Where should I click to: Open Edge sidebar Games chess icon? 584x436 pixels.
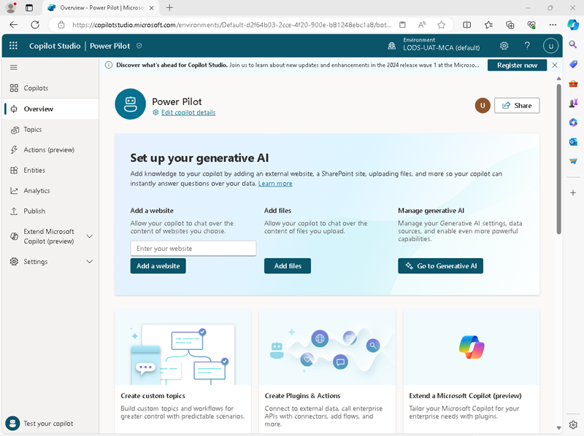[x=573, y=103]
